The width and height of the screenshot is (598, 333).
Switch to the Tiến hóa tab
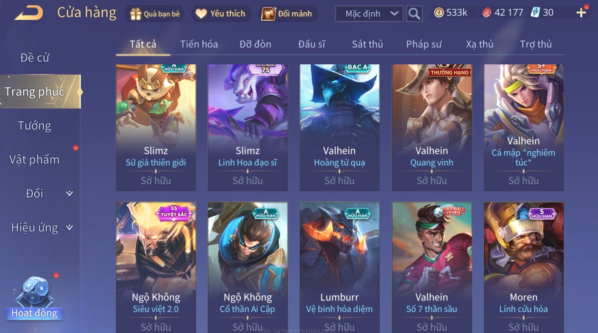tap(199, 44)
